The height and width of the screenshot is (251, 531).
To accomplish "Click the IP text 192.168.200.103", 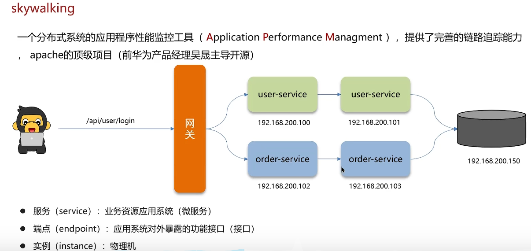I will (375, 186).
